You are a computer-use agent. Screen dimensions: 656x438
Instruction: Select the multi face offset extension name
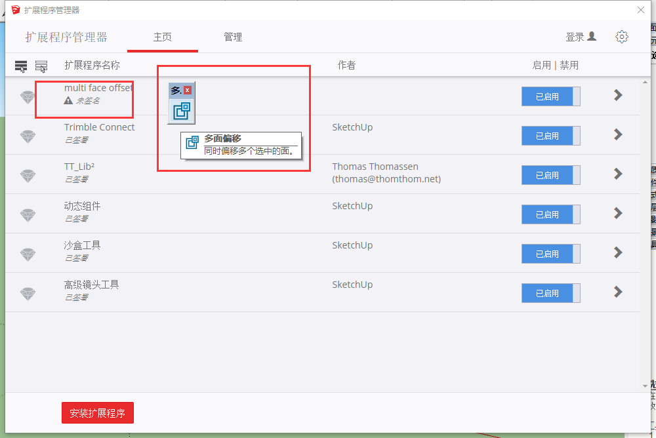tap(98, 88)
